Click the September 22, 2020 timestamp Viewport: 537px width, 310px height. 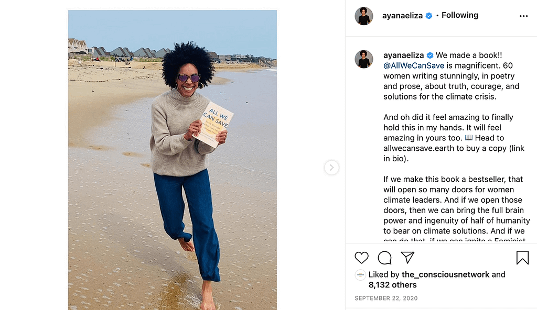click(386, 298)
